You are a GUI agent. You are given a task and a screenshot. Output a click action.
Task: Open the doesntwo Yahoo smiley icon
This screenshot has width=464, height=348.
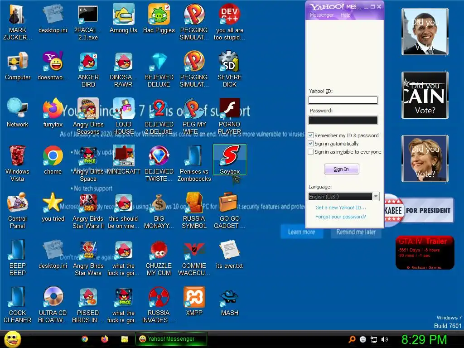click(x=53, y=66)
